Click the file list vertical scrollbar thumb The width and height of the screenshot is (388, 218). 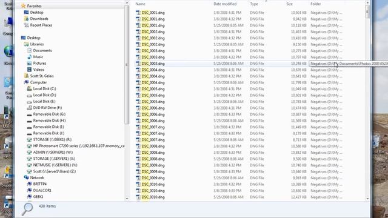click(x=367, y=12)
